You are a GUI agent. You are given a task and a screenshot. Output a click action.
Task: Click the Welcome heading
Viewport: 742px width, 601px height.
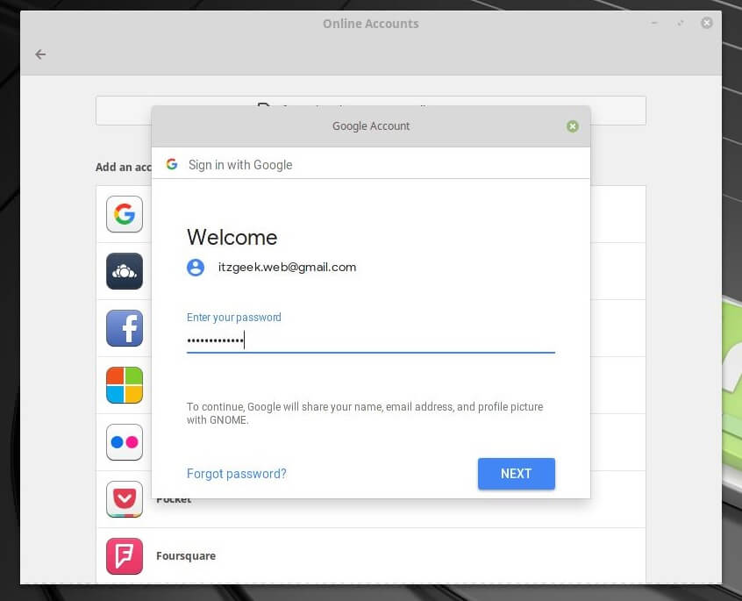[232, 237]
